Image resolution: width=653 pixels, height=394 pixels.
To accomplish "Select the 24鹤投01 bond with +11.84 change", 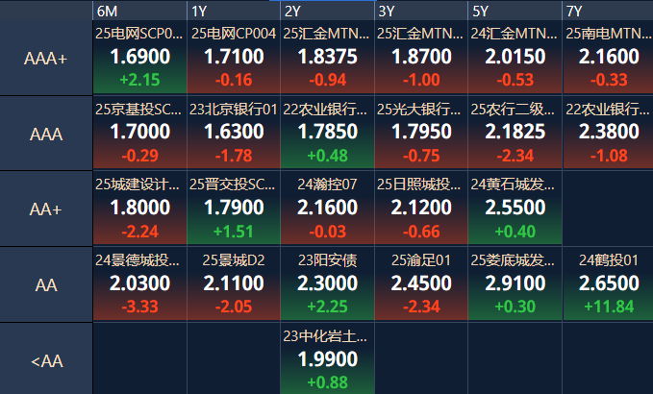I will tap(609, 282).
